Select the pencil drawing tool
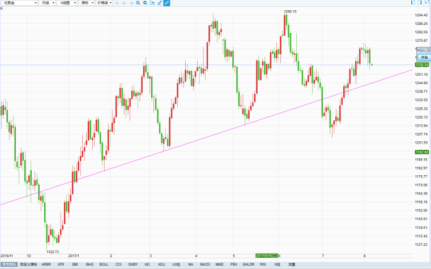 159,3
